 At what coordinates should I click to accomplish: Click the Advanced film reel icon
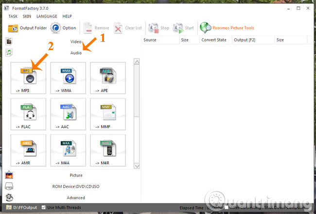[x=9, y=197]
